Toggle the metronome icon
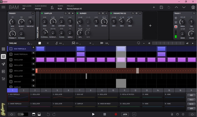Image resolution: width=197 pixels, height=117 pixels. coord(52,7)
